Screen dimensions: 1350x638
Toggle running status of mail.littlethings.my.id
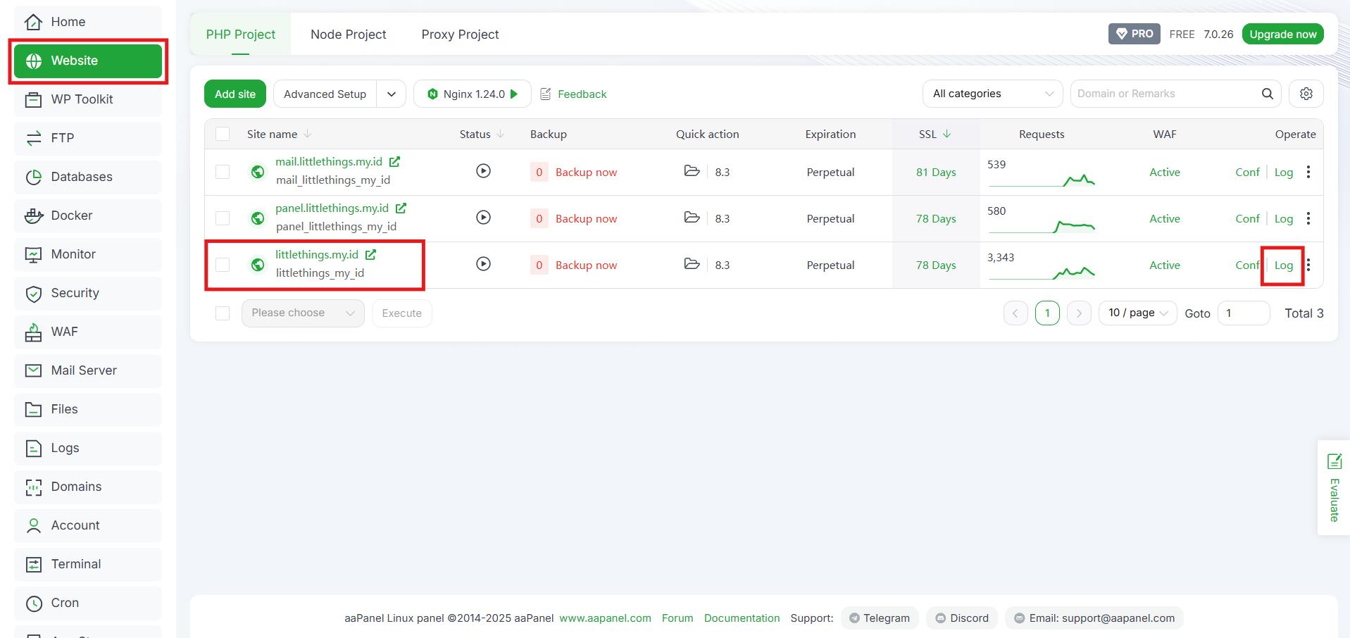pos(483,171)
